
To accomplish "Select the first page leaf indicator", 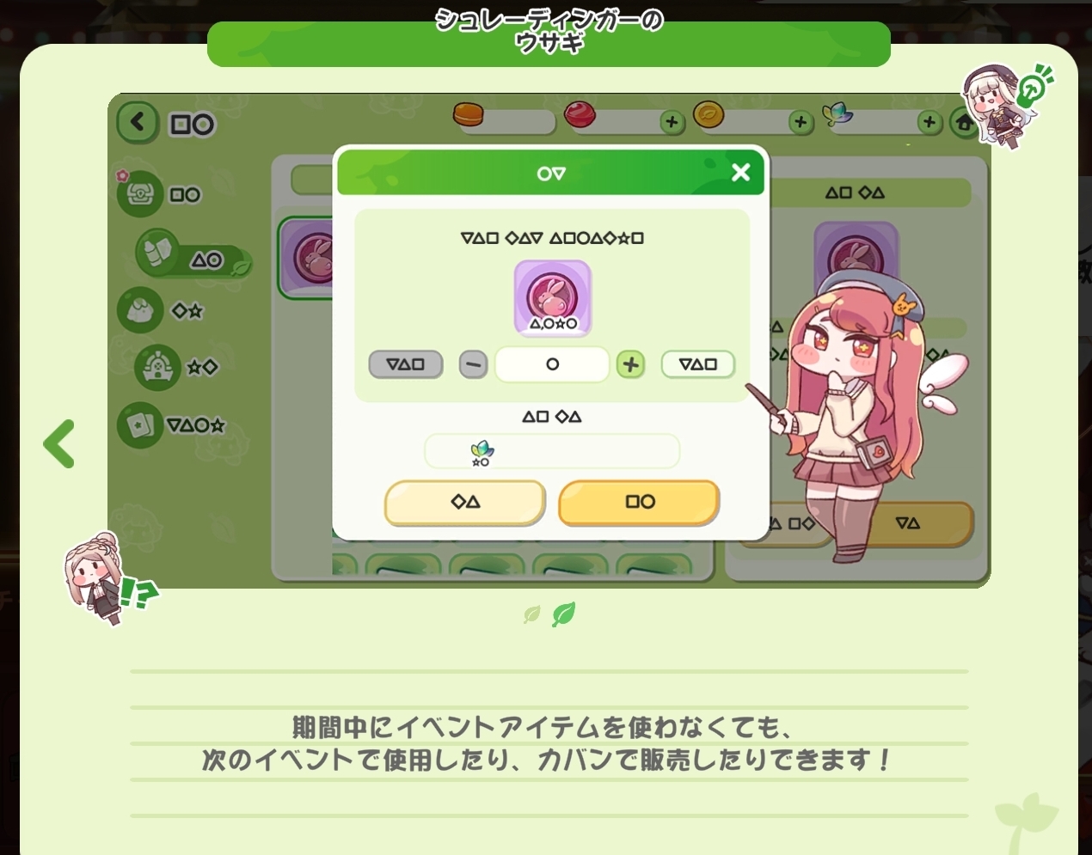I will [x=532, y=614].
